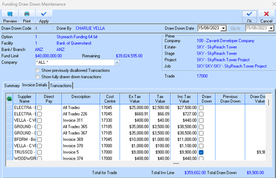Click the BFORM supplier name cell
Image resolution: width=276 pixels, height=178 pixels.
[x=25, y=139]
